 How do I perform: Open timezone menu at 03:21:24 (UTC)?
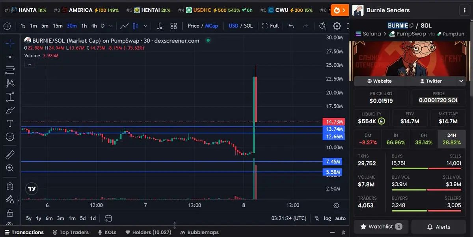(x=289, y=218)
